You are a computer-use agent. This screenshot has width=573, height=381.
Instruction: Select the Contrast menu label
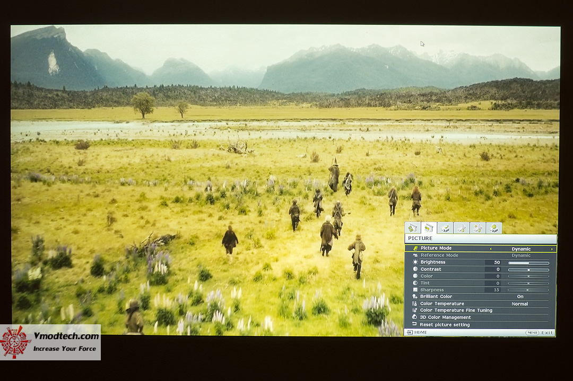click(x=431, y=269)
